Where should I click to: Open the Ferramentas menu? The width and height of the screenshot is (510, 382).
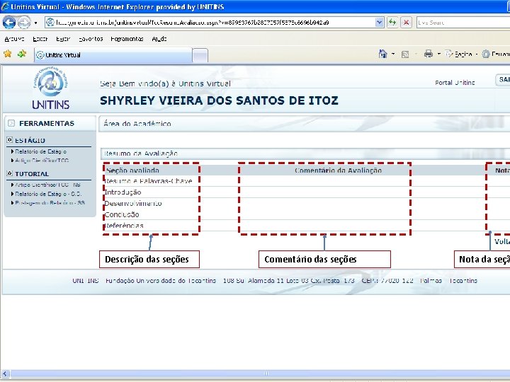point(127,39)
